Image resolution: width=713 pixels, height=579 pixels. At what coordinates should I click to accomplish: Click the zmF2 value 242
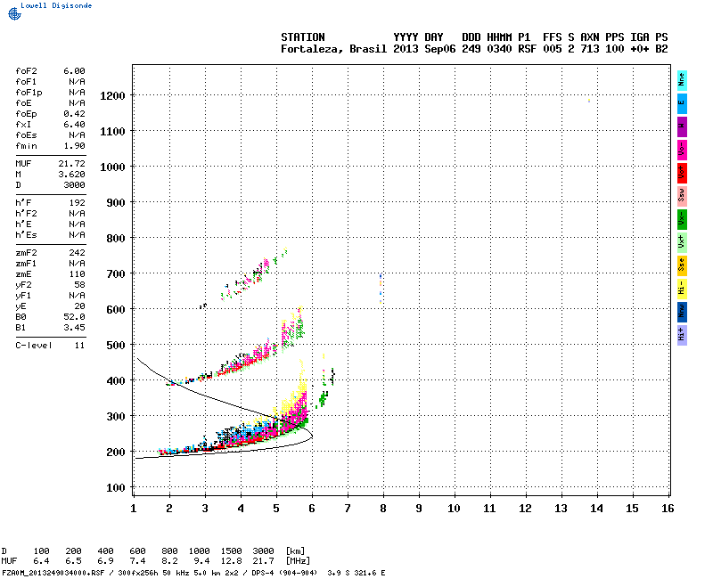[x=78, y=253]
